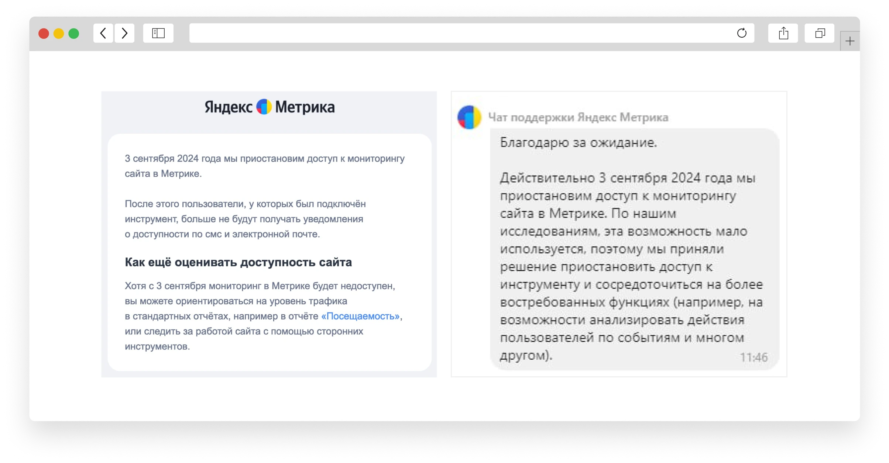
Task: Click the yellow minimize traffic light
Action: [x=59, y=33]
